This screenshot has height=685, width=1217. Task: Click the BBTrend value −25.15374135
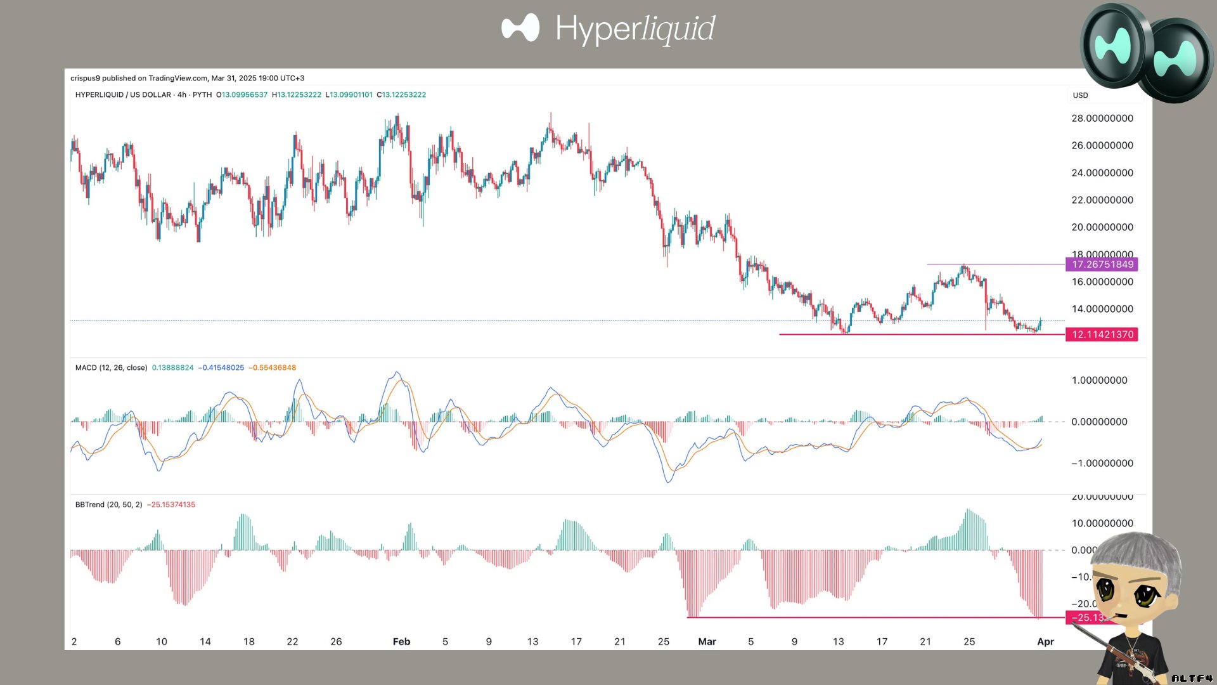[x=171, y=505]
